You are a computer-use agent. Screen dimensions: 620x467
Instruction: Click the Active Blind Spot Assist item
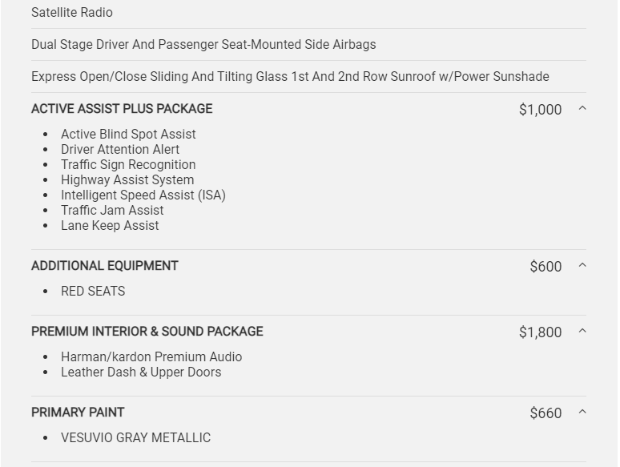[128, 135]
